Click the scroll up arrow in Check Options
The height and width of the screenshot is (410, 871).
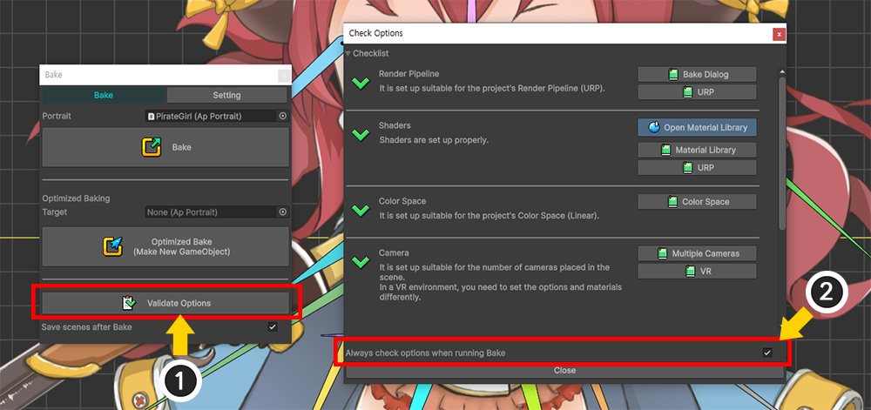point(782,72)
